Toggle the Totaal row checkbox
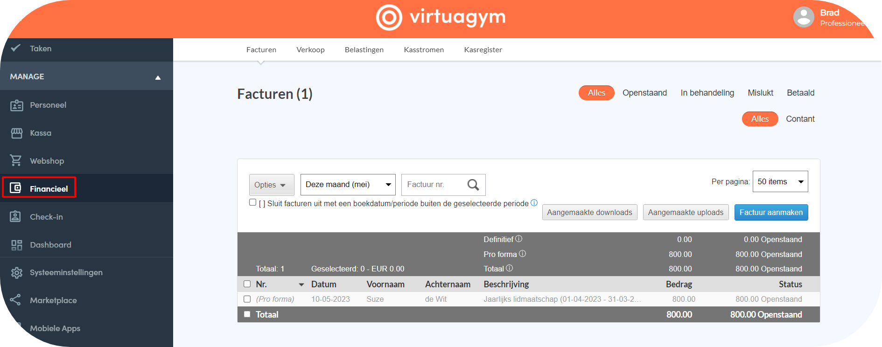Image resolution: width=882 pixels, height=347 pixels. click(247, 314)
